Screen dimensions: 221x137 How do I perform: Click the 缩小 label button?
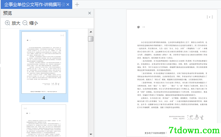tap(34, 23)
